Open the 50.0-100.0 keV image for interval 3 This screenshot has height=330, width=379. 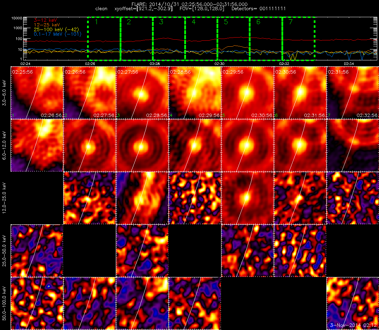pos(142,303)
